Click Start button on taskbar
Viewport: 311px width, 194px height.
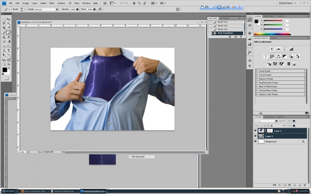pos(9,191)
